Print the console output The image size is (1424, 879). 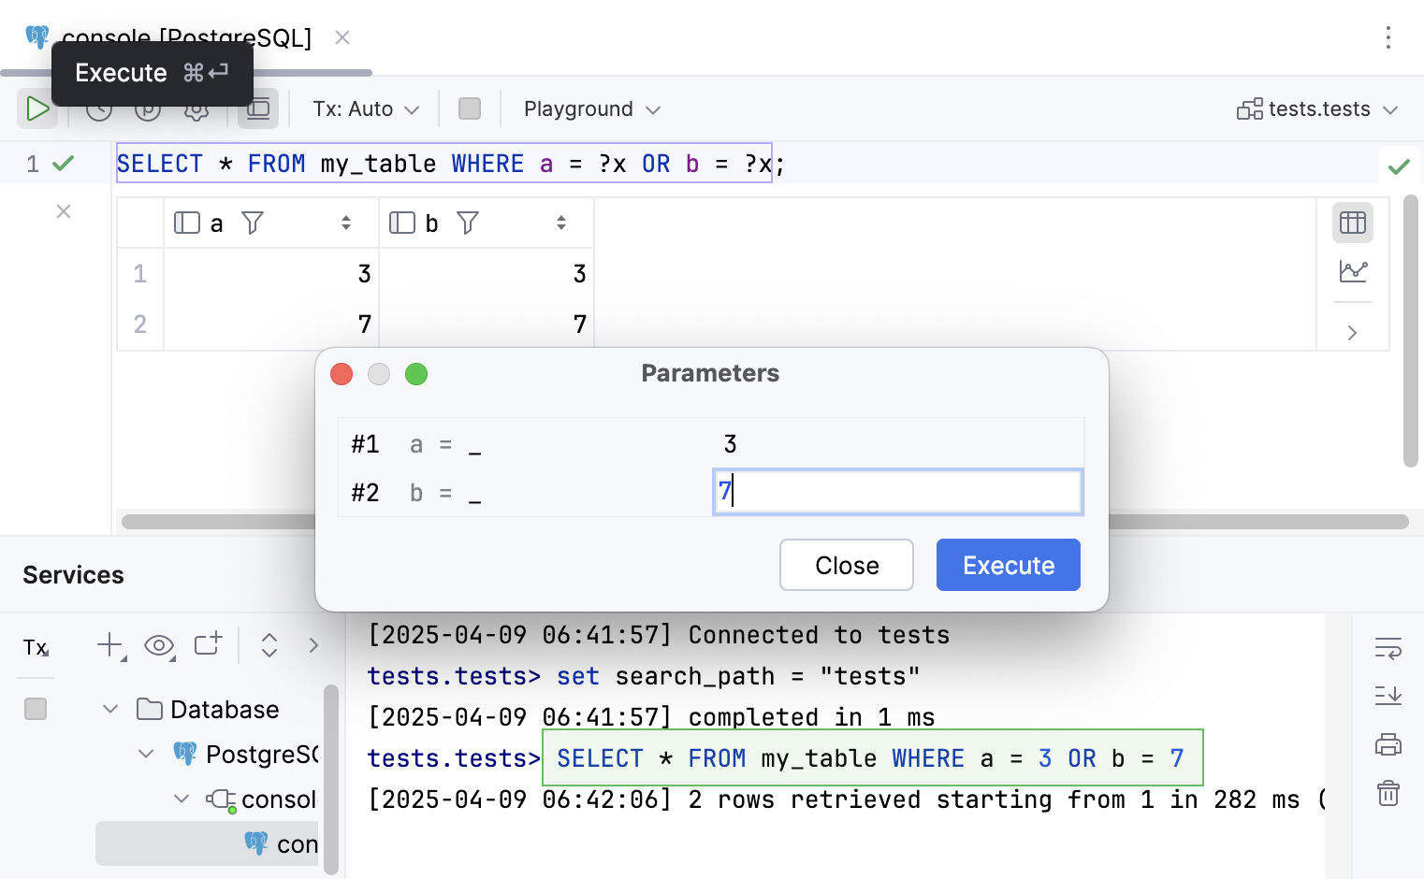tap(1388, 744)
